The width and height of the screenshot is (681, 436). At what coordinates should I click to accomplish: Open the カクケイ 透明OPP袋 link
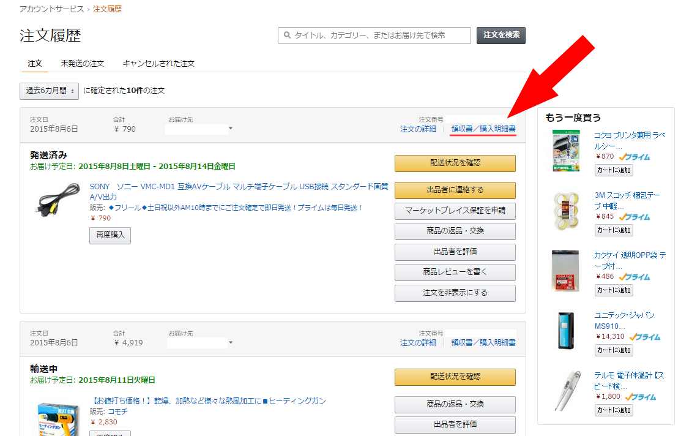click(630, 260)
